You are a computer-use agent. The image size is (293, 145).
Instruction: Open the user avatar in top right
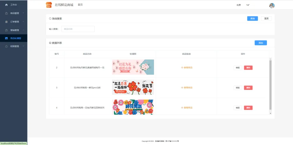(x=272, y=5)
